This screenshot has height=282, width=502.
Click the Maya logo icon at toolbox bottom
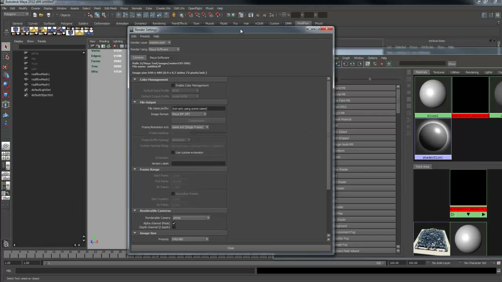(x=6, y=244)
